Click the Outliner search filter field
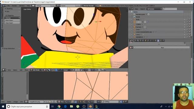Screen dimensions: 194x109 (170, 9)
